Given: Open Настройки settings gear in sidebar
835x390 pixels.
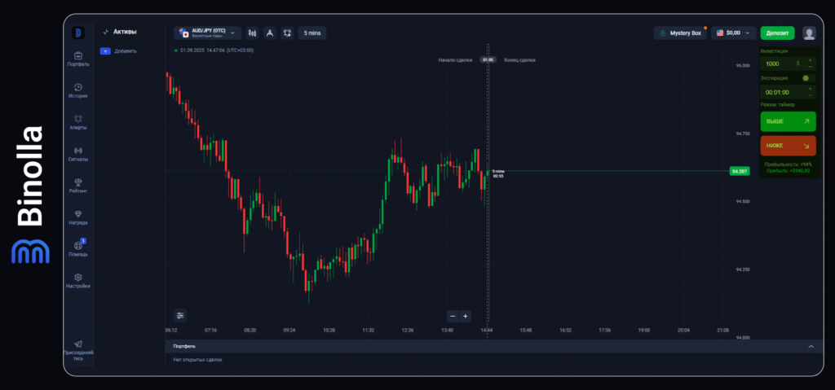Looking at the screenshot, I should pos(78,279).
